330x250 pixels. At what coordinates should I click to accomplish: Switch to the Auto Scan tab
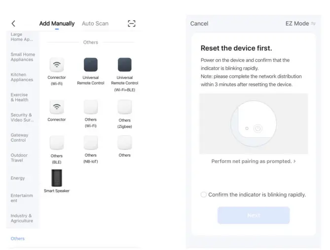pyautogui.click(x=95, y=24)
